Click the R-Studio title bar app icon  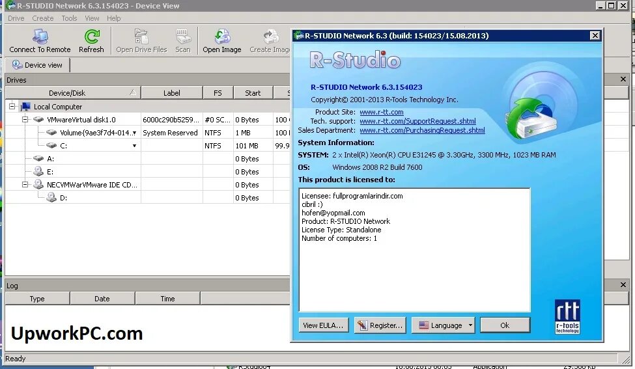(x=10, y=5)
